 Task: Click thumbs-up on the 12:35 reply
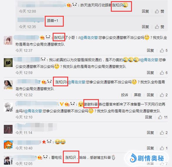pos(159,27)
